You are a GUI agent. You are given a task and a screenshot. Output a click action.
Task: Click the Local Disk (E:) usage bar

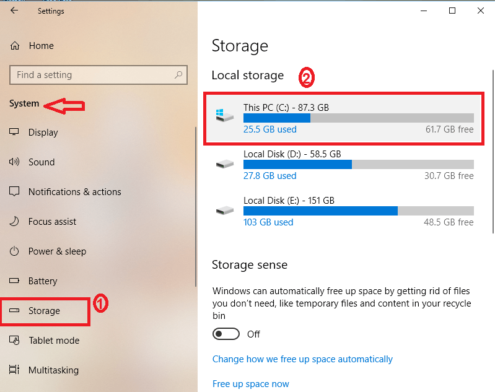tap(359, 211)
